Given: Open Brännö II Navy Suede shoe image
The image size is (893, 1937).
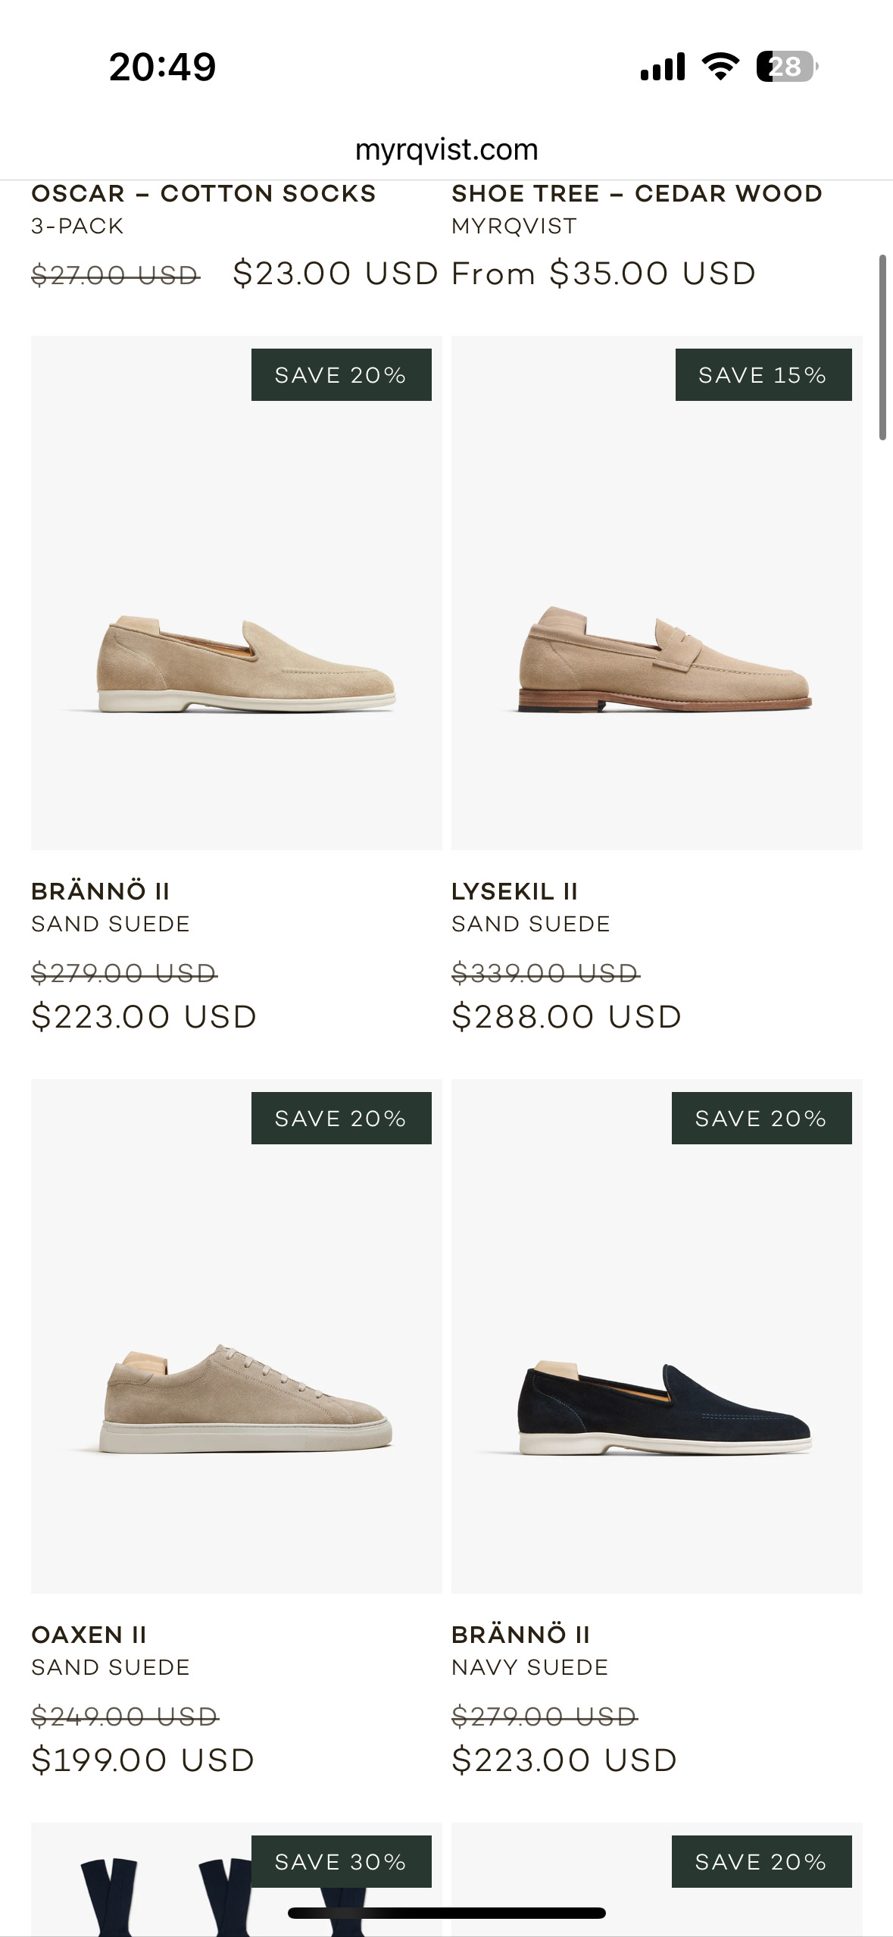Looking at the screenshot, I should click(657, 1335).
